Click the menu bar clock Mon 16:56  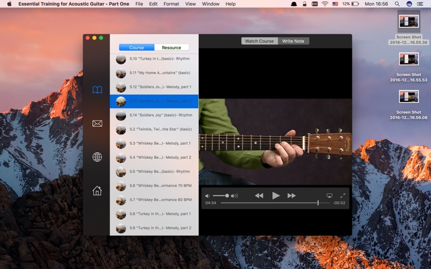(x=376, y=4)
